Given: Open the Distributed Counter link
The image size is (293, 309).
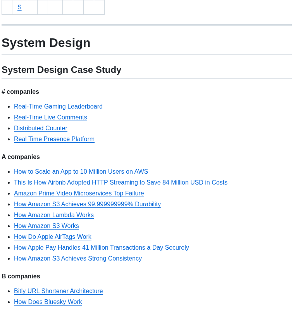Looking at the screenshot, I should [41, 128].
